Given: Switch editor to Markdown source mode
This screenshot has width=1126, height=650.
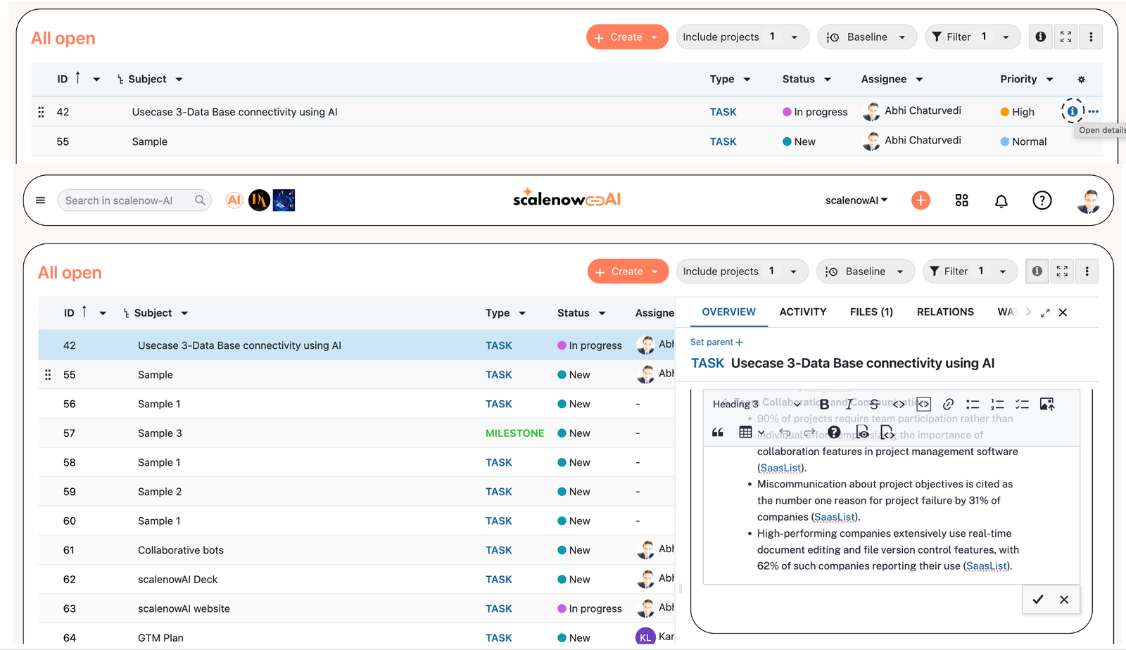Looking at the screenshot, I should [x=887, y=432].
